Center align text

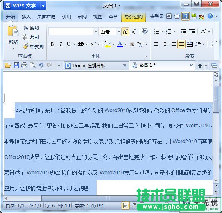point(165,44)
